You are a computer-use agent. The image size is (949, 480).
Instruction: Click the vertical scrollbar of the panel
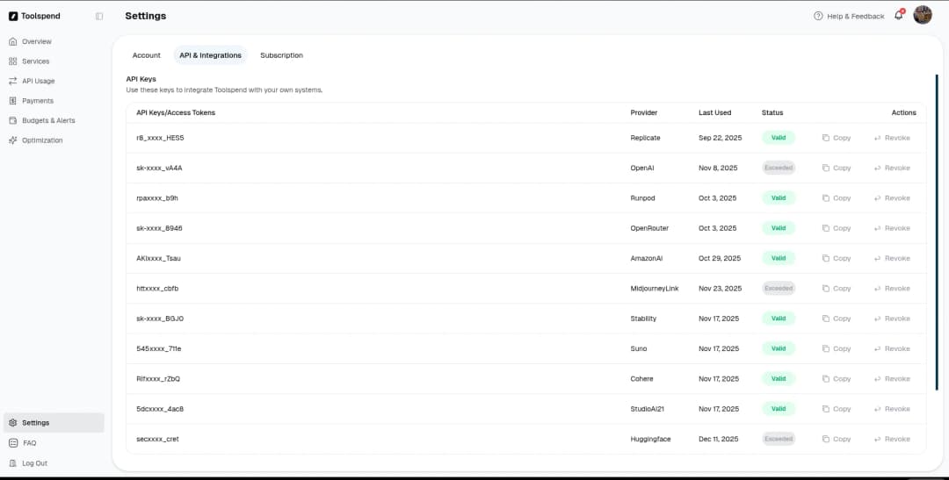coord(937,233)
